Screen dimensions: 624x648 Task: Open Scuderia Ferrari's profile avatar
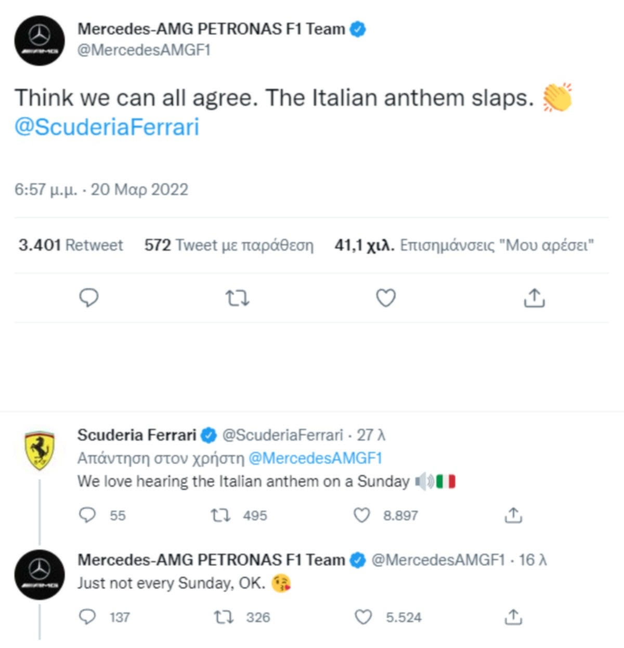[x=40, y=450]
